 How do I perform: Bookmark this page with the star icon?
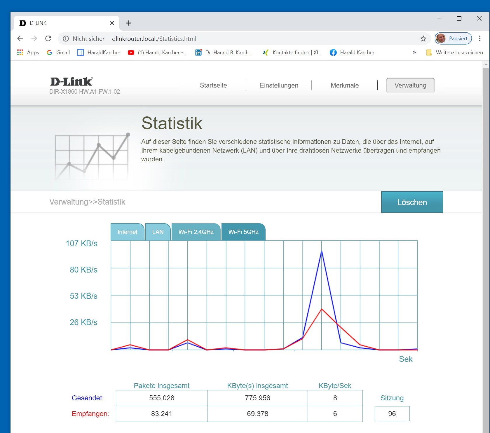(423, 39)
